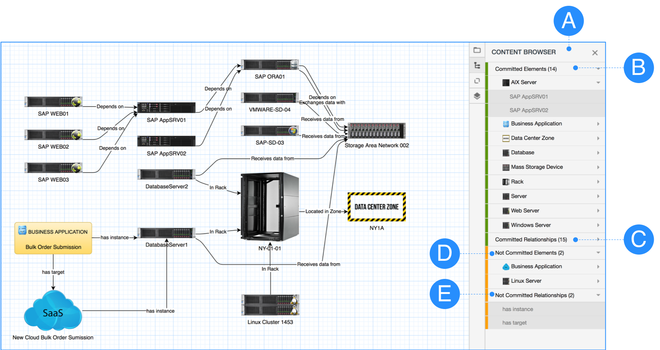Click AIX Server icon in browser tree

point(506,83)
